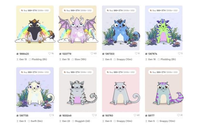Buy the rainbow calico kitty for 999+ ETH
This screenshot has width=205, height=126.
pos(35,11)
